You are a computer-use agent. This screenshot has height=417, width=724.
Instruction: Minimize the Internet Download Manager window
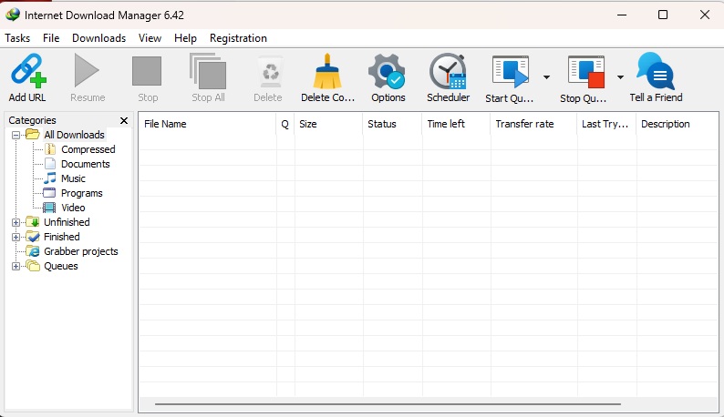(622, 15)
